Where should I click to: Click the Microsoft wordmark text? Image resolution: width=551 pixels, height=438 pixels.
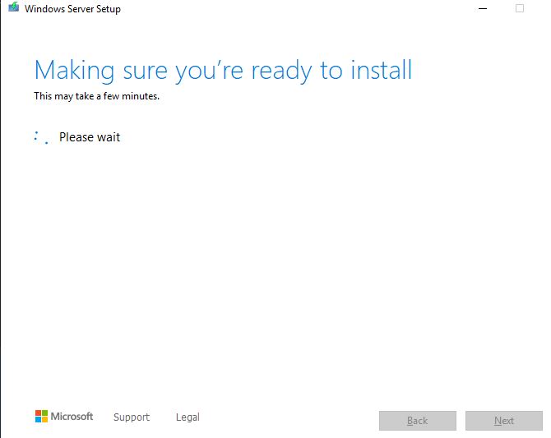click(x=72, y=417)
